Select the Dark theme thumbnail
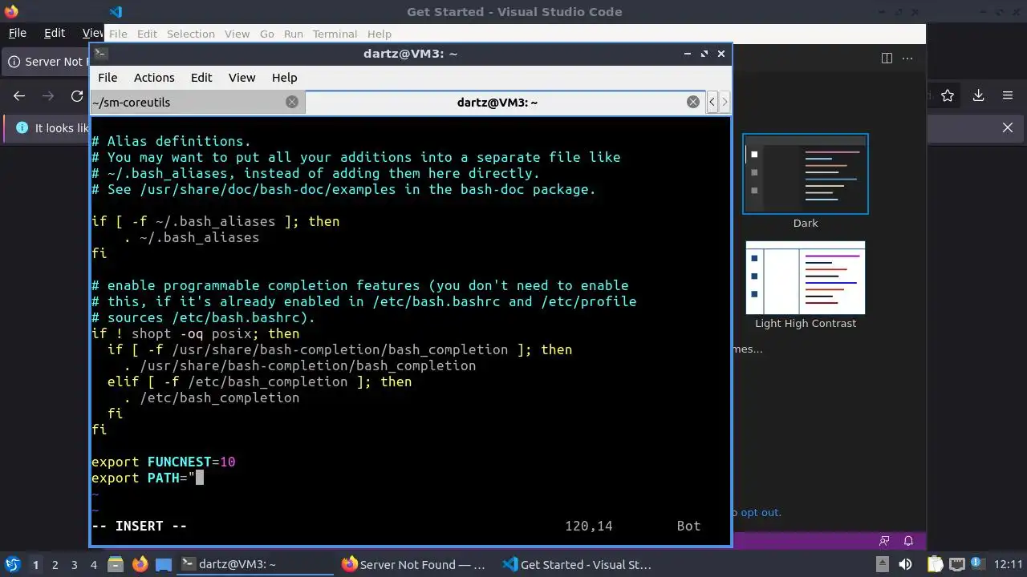The width and height of the screenshot is (1027, 577). coord(806,174)
